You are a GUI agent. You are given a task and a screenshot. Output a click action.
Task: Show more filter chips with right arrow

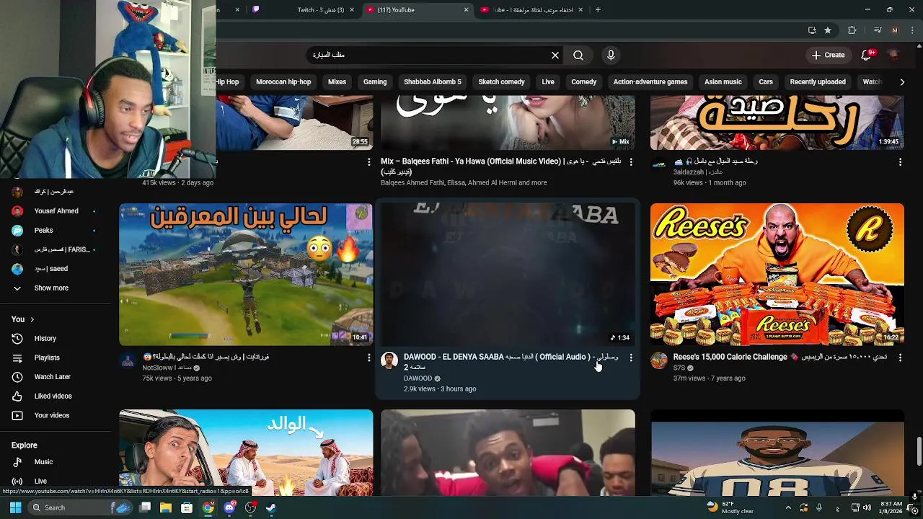click(902, 82)
